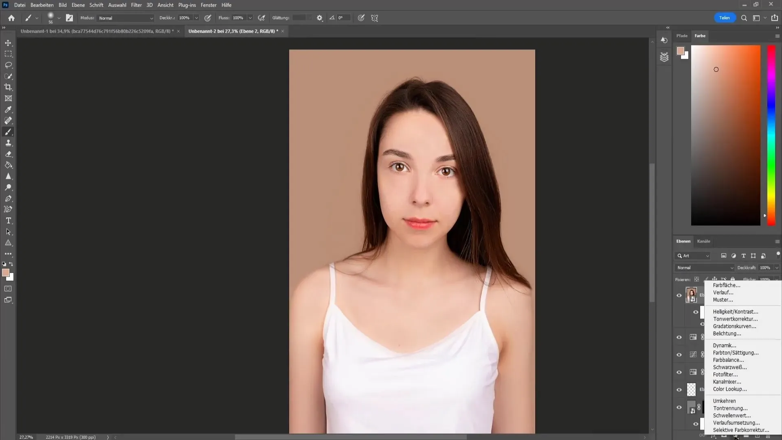Choose Farbfläche fill layer entry

tap(726, 285)
